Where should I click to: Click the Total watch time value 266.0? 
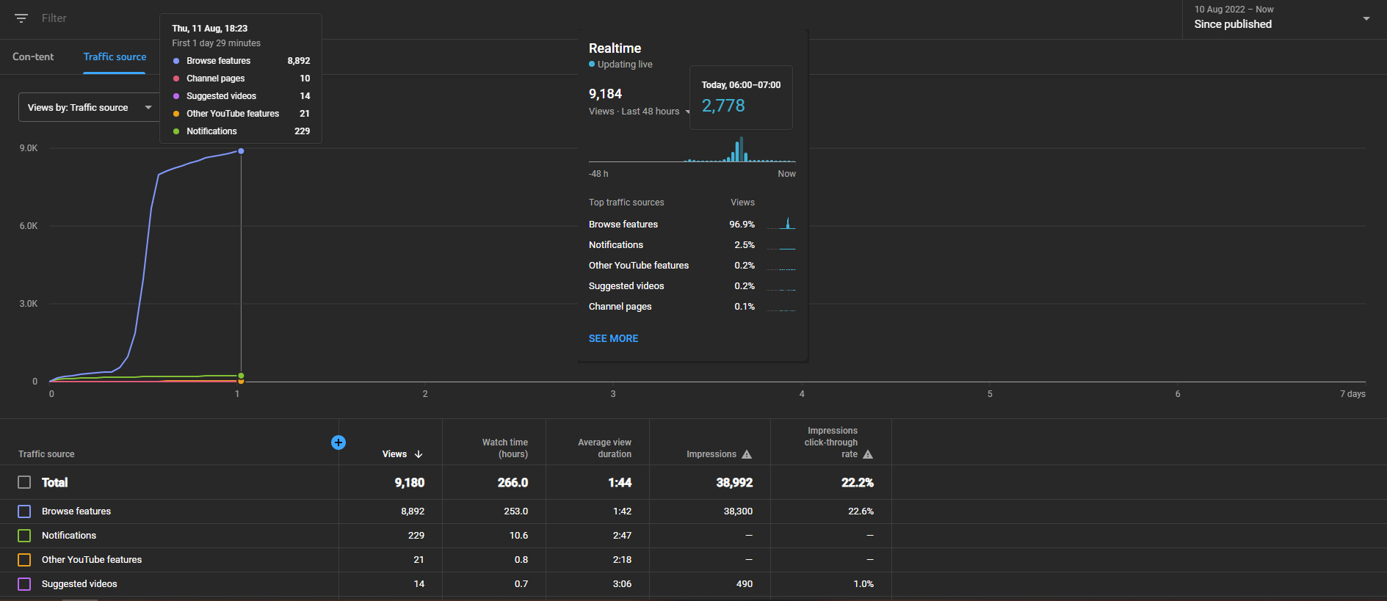click(x=513, y=482)
